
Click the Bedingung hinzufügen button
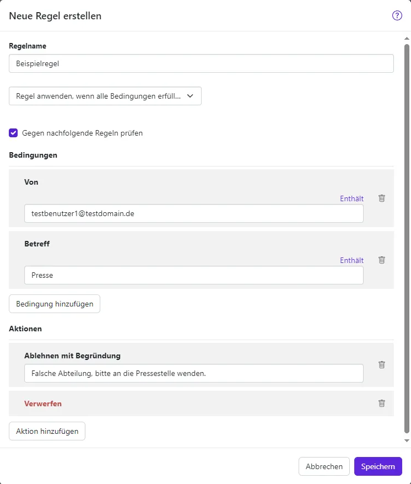(x=55, y=304)
